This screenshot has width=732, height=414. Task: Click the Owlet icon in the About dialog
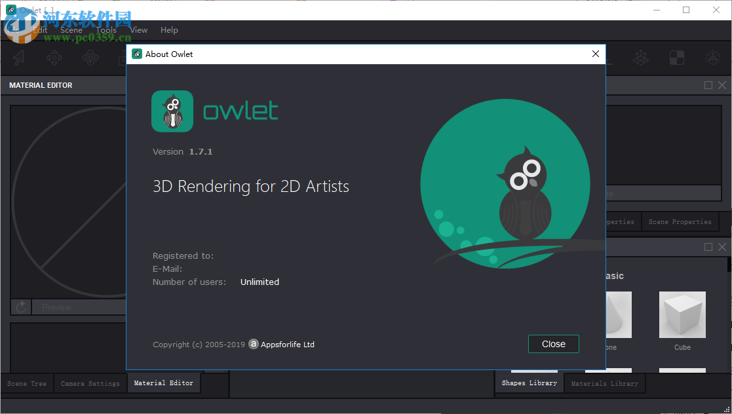(x=172, y=111)
